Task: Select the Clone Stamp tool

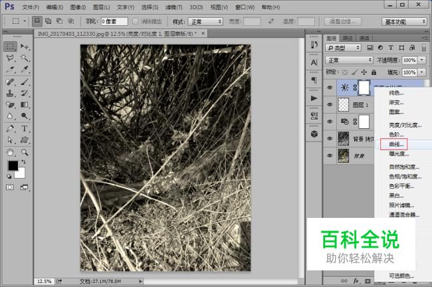Action: 10,94
